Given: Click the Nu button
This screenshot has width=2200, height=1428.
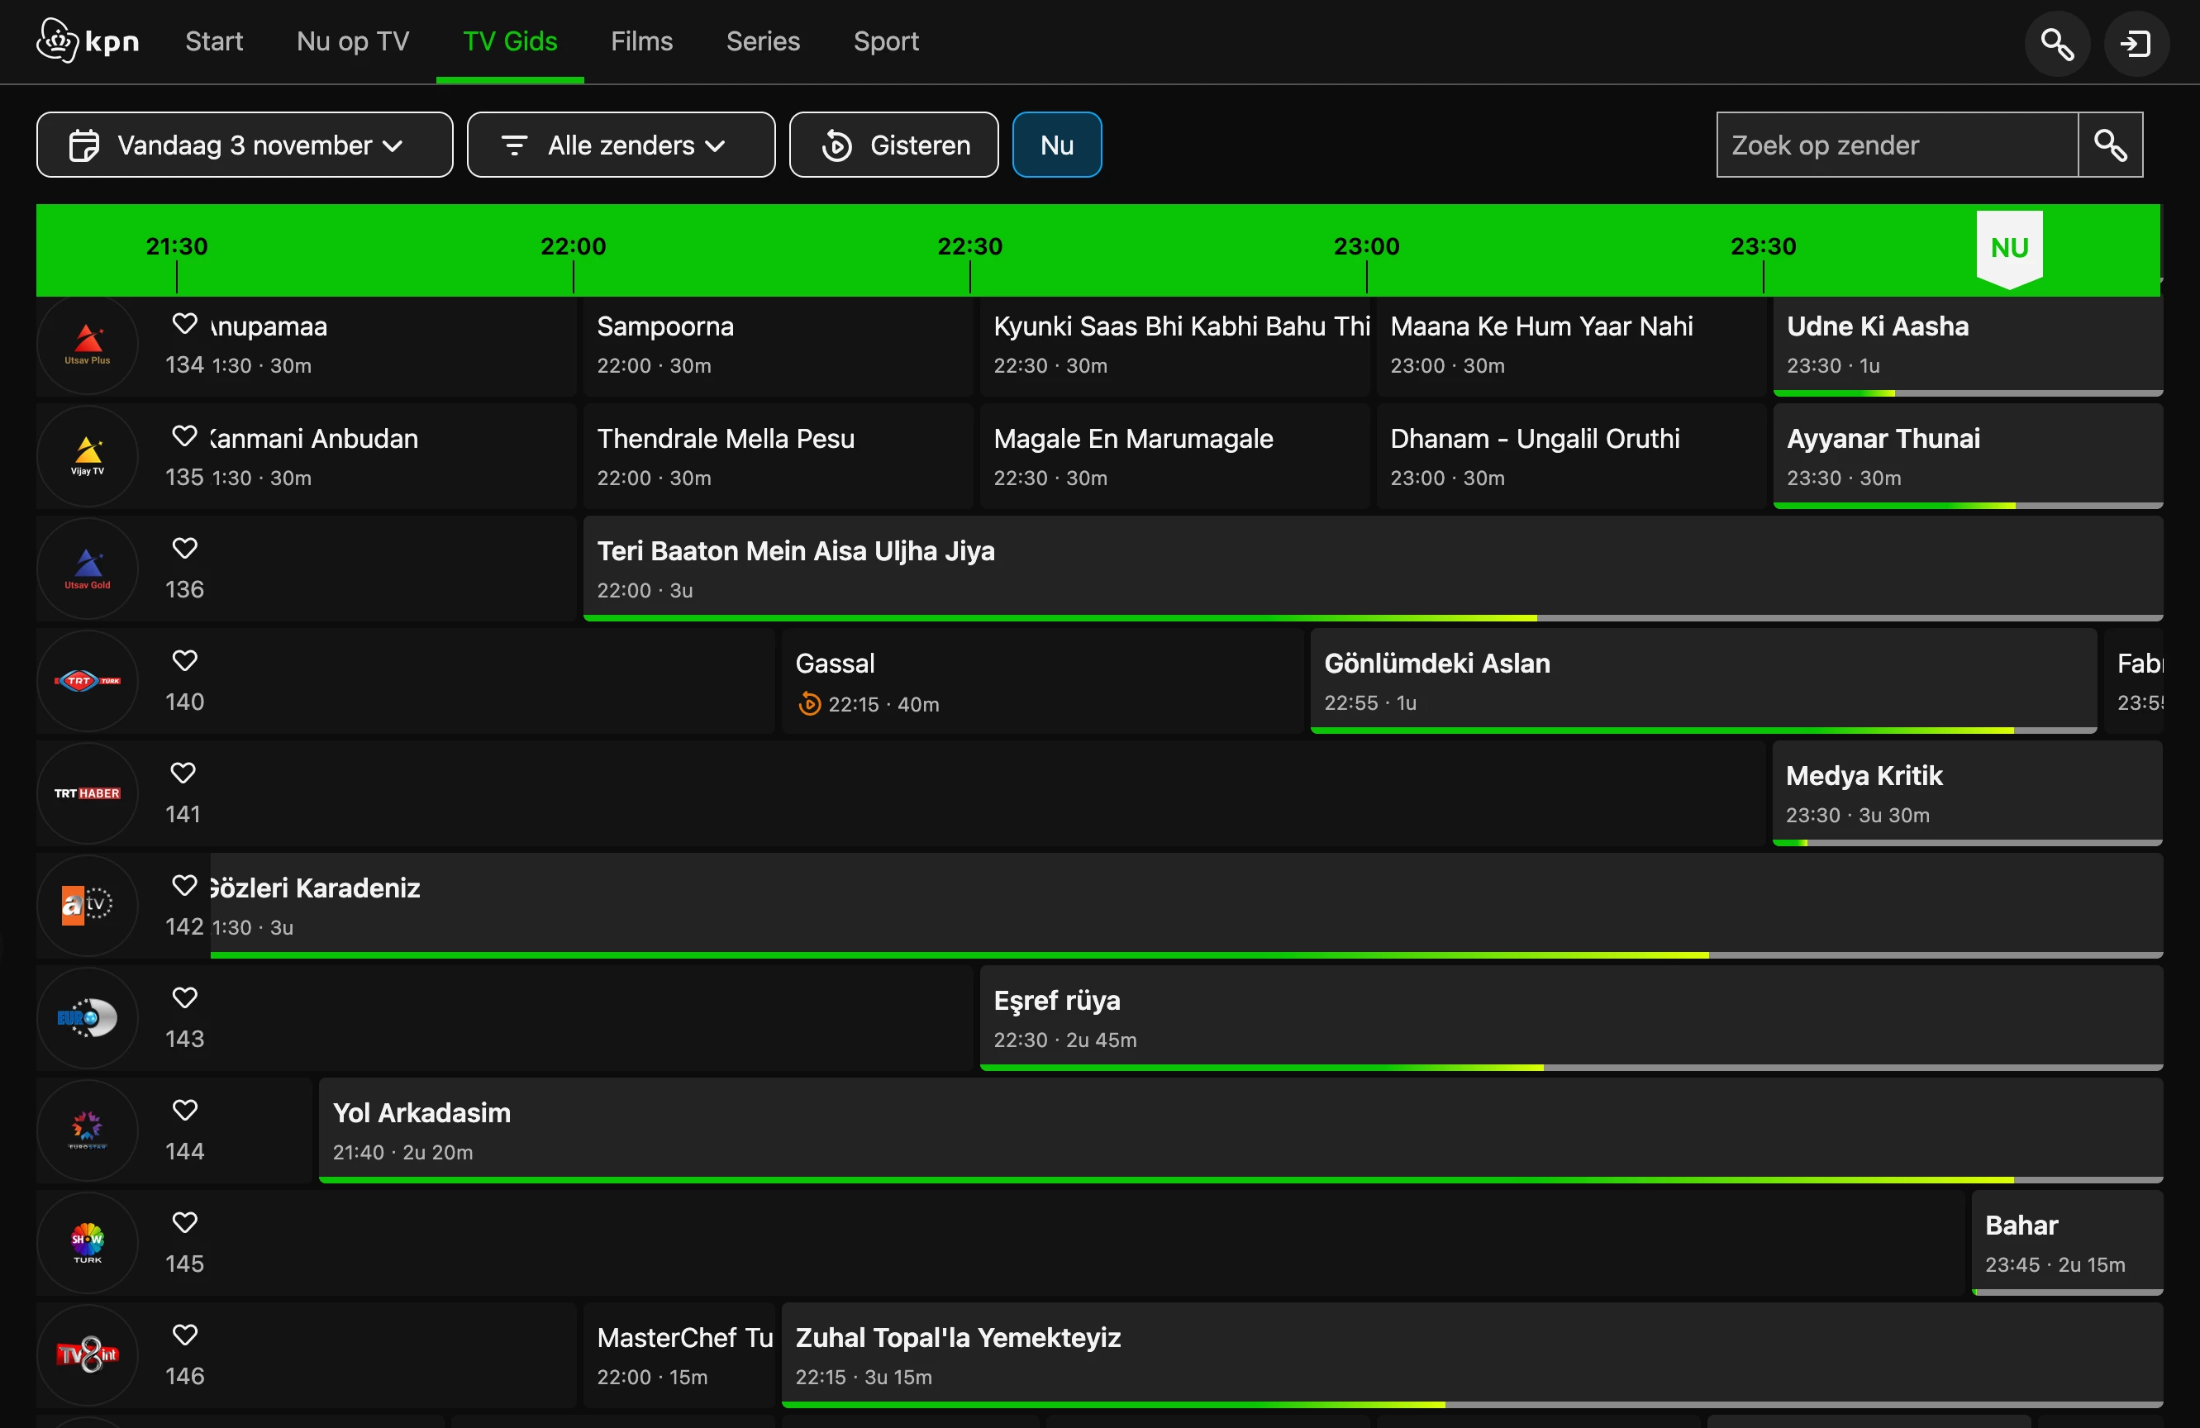Looking at the screenshot, I should click(x=1055, y=145).
